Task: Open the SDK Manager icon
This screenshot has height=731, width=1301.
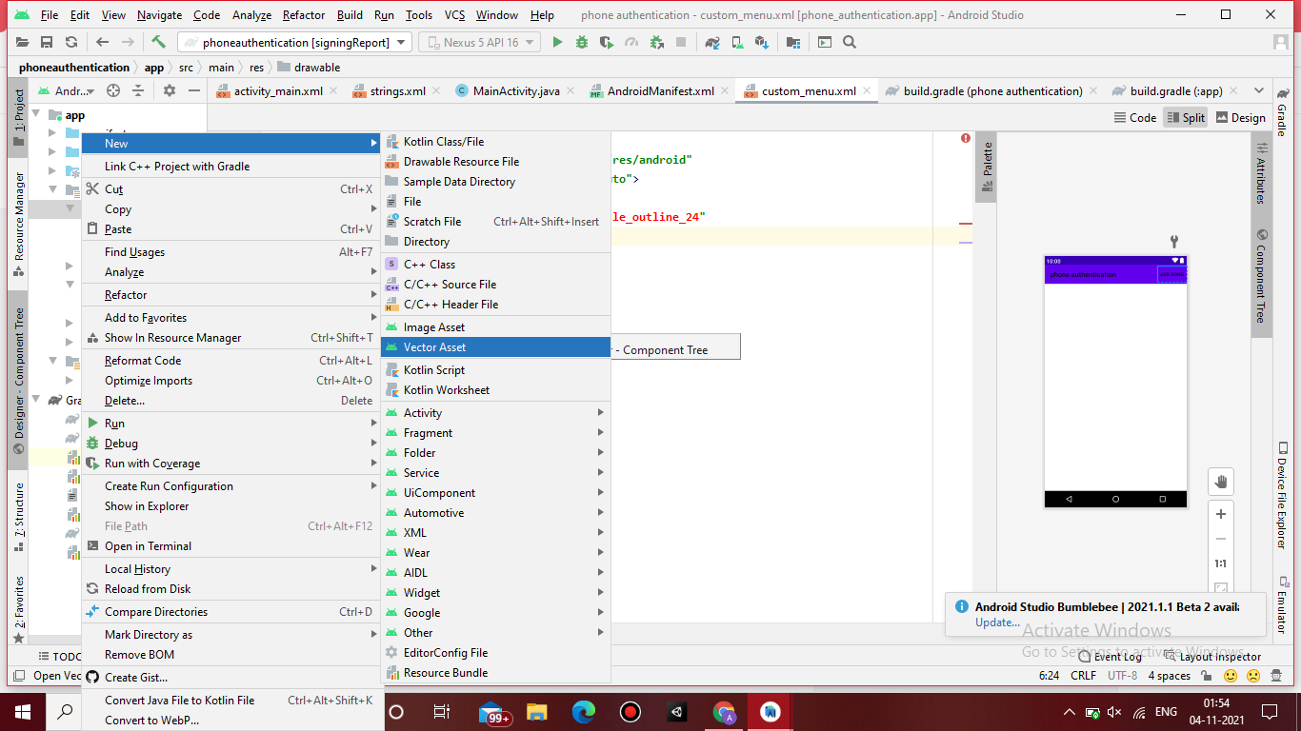Action: click(x=762, y=42)
